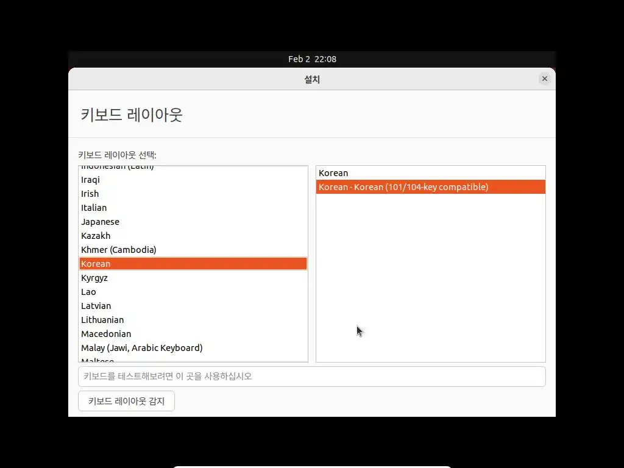Close the 설치 installer window
The width and height of the screenshot is (624, 468).
click(x=544, y=79)
